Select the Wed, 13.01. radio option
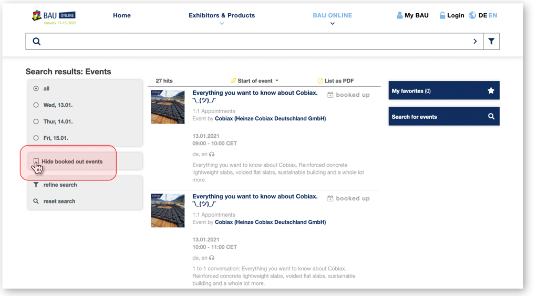Viewport: 538px width, 296px height. pyautogui.click(x=36, y=105)
